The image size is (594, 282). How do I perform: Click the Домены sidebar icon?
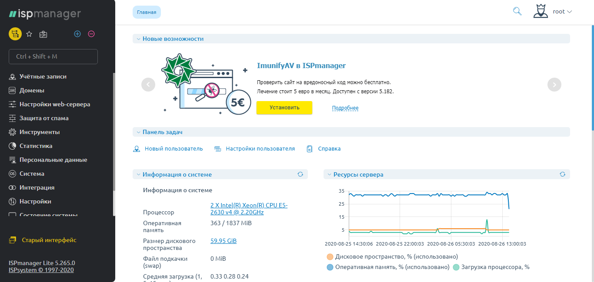[x=12, y=91]
